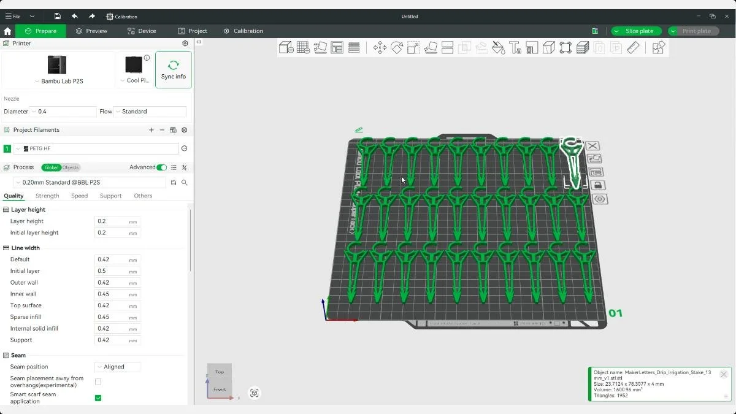
Task: Select the corner-nodes brim ears tool
Action: (x=565, y=47)
